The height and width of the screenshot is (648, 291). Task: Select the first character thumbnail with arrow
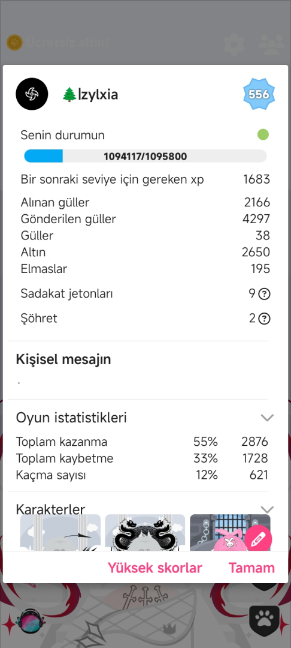click(x=60, y=533)
